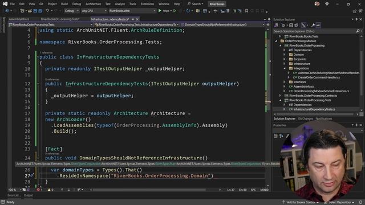Open the Analyze menu

(x=120, y=4)
